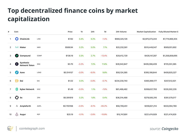
Task: Sort by 7d change column header
Action: (x=105, y=32)
